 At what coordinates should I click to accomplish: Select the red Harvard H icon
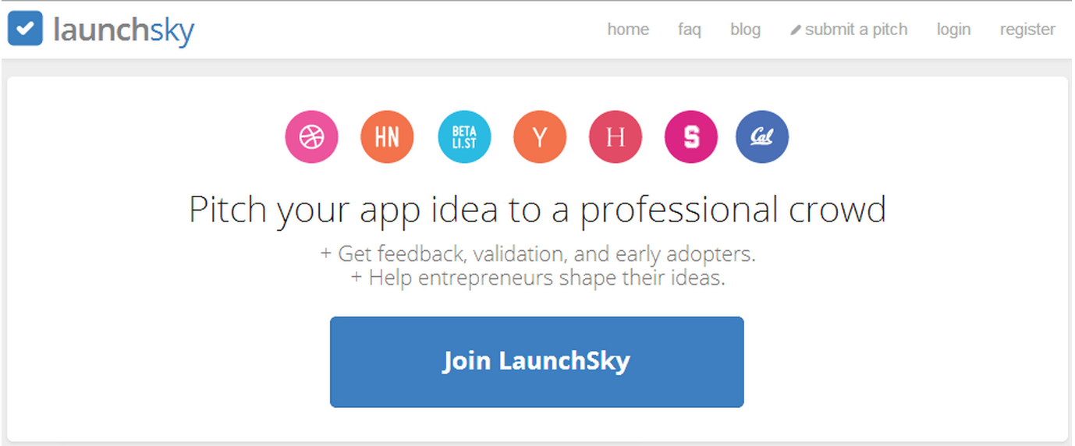coord(616,137)
